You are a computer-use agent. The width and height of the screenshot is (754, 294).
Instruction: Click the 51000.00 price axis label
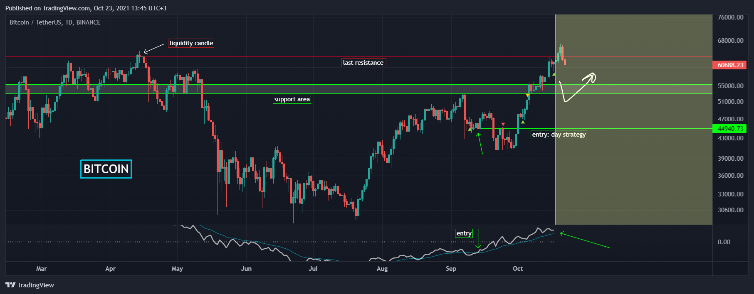[x=731, y=102]
